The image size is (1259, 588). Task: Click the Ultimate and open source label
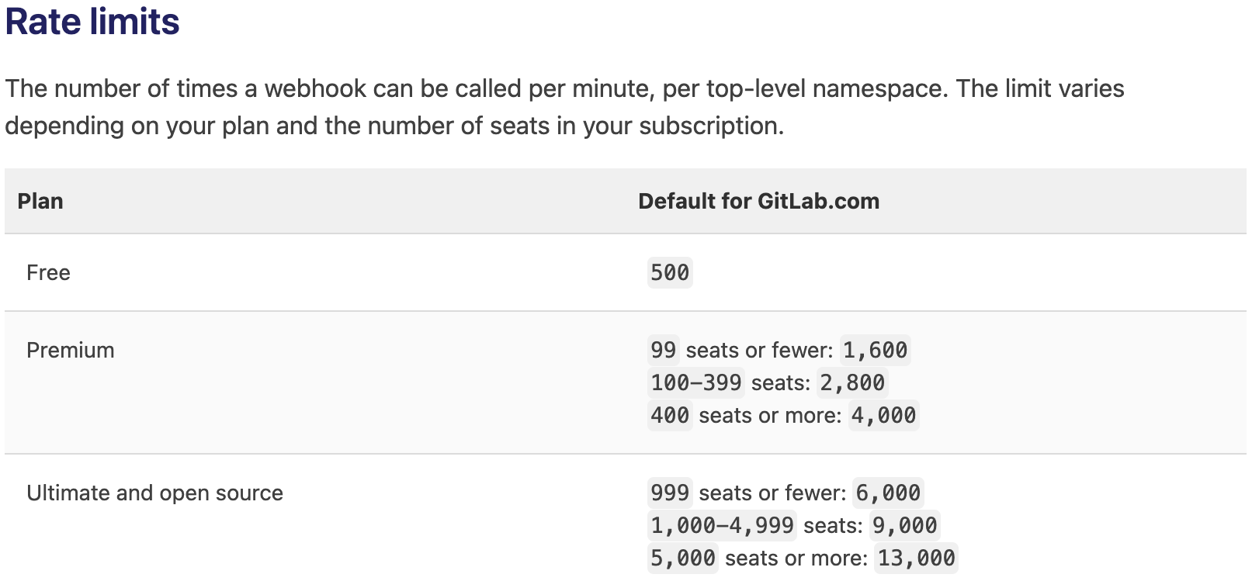155,493
